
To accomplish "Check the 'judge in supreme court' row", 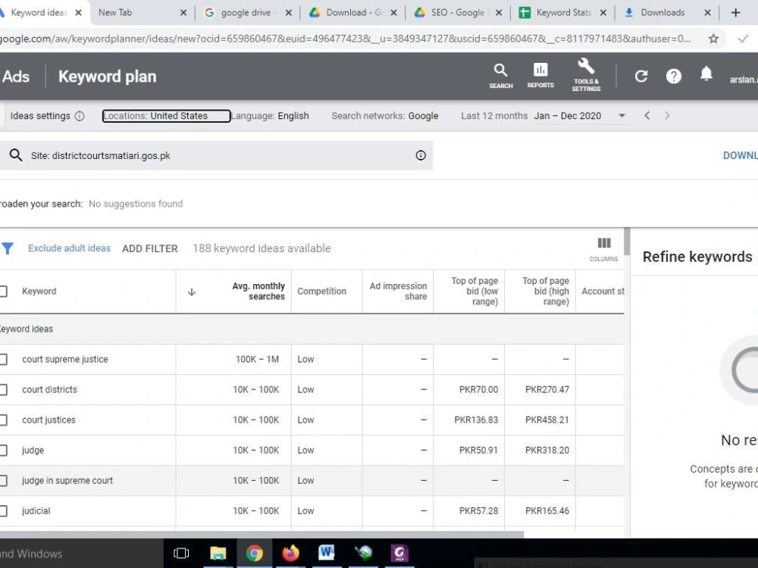I will pos(3,481).
